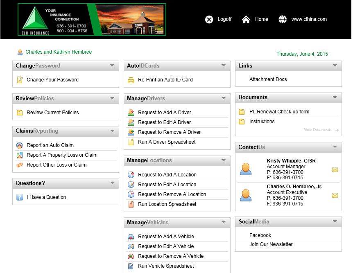Click the Add A Location icon

[x=131, y=175]
